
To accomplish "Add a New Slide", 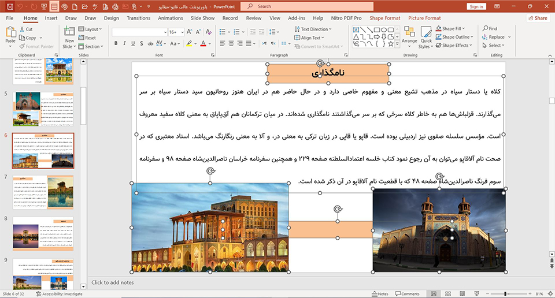I will point(69,38).
